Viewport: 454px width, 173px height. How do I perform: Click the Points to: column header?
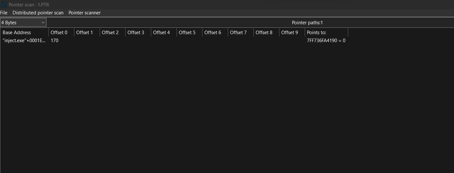coord(326,33)
